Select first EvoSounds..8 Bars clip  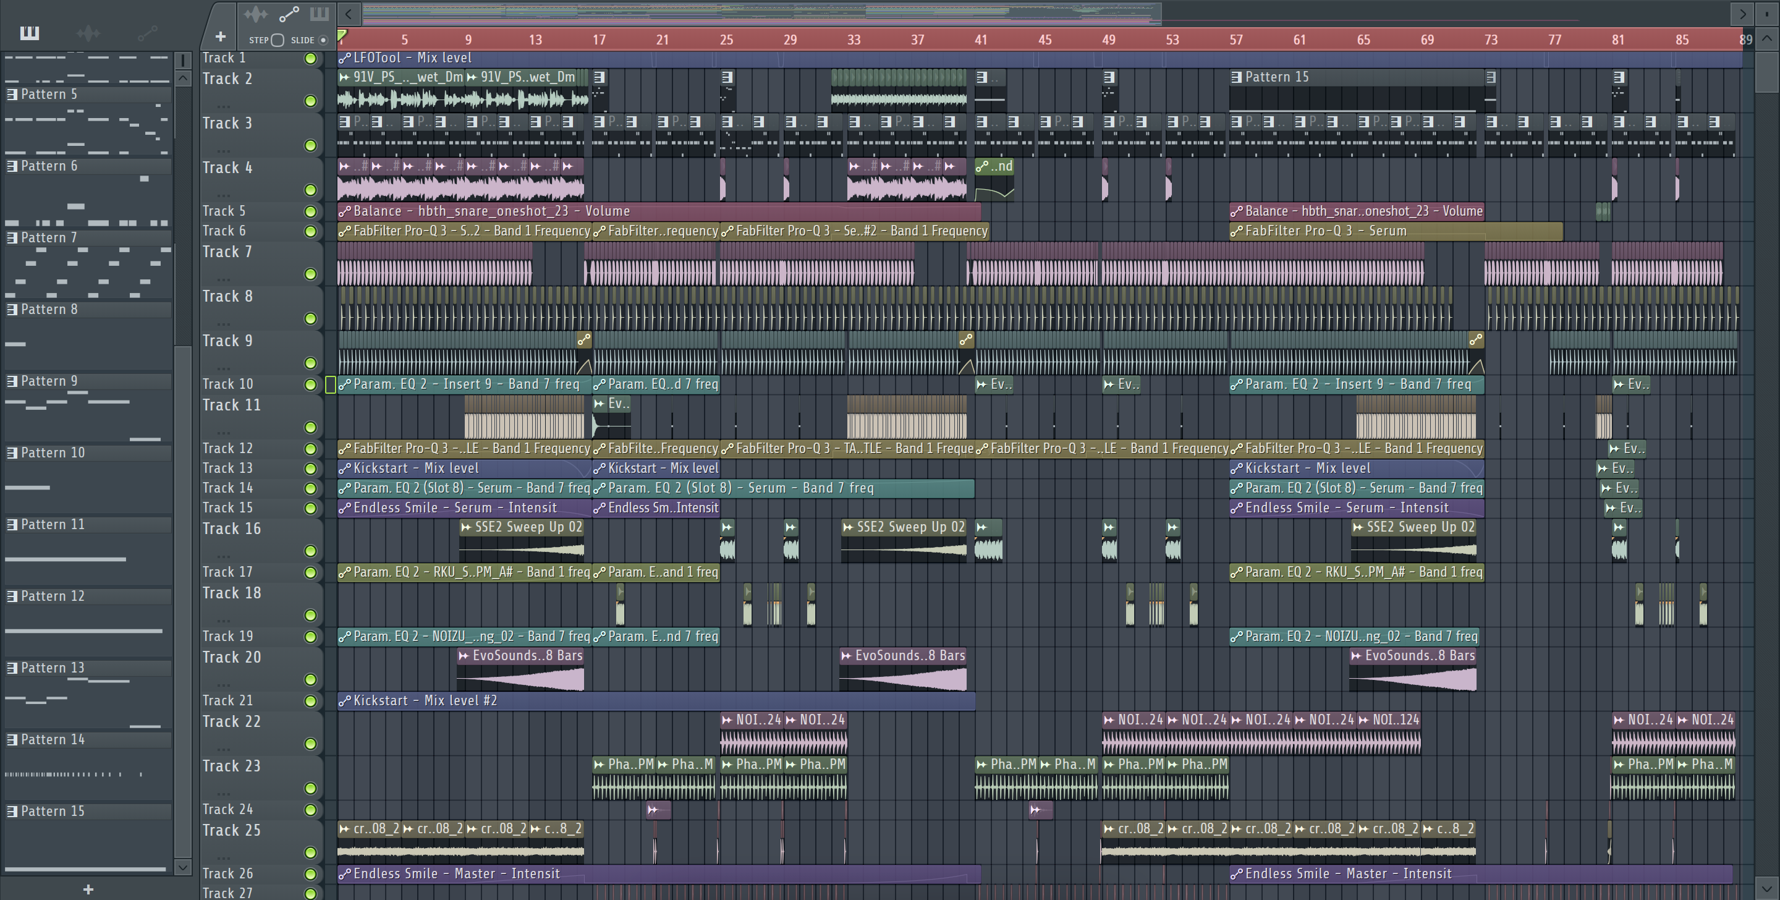(x=520, y=669)
